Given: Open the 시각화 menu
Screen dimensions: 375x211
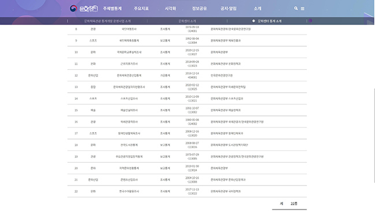Looking at the screenshot, I should tap(170, 9).
